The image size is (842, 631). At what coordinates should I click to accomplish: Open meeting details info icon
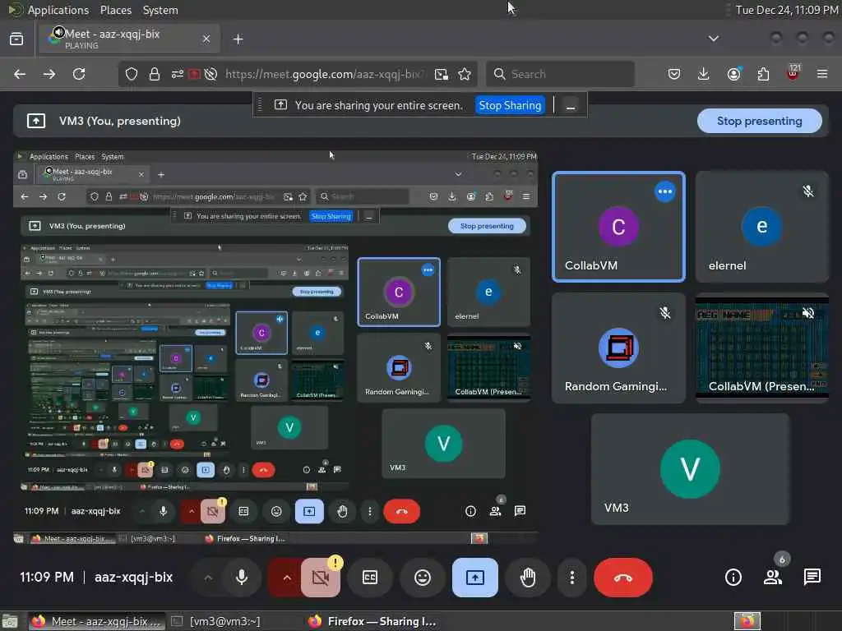[x=733, y=578]
